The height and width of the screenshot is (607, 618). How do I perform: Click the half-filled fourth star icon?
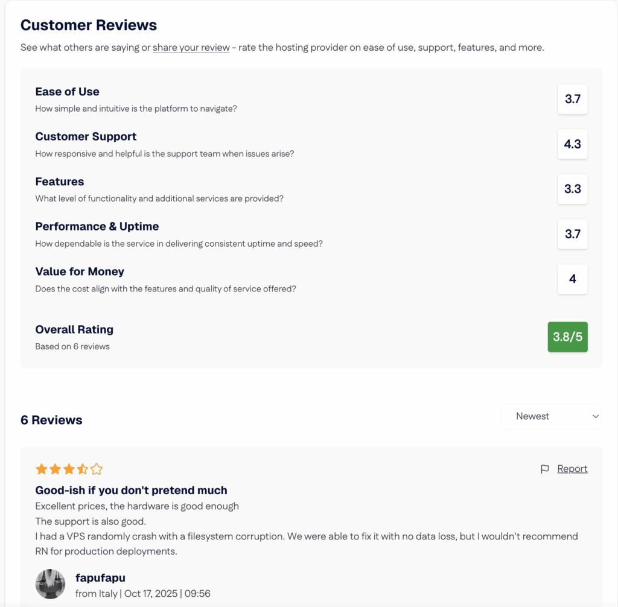point(83,468)
